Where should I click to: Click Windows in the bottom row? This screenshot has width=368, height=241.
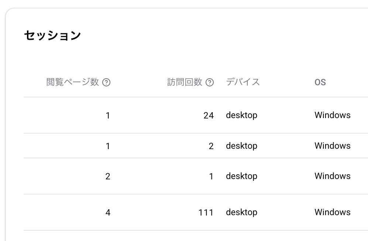click(332, 212)
